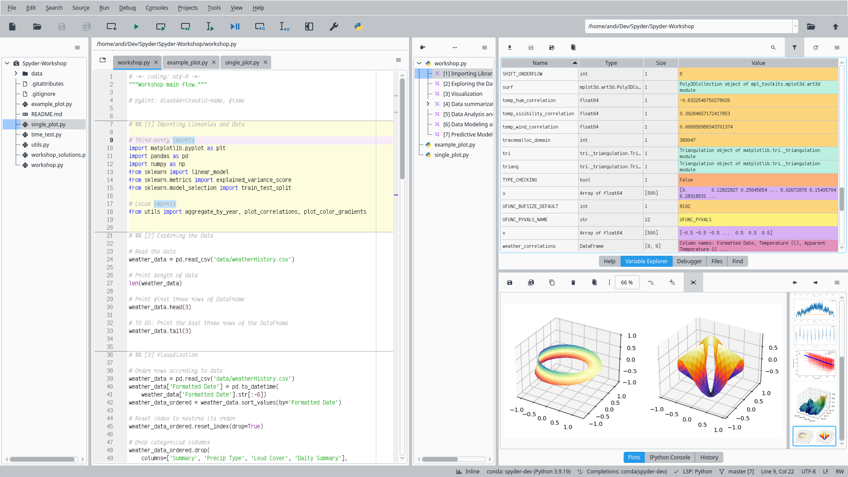Select the example_plot.py editor tab
The width and height of the screenshot is (848, 477).
[187, 62]
